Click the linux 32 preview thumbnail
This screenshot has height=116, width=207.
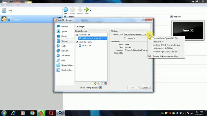(188, 30)
